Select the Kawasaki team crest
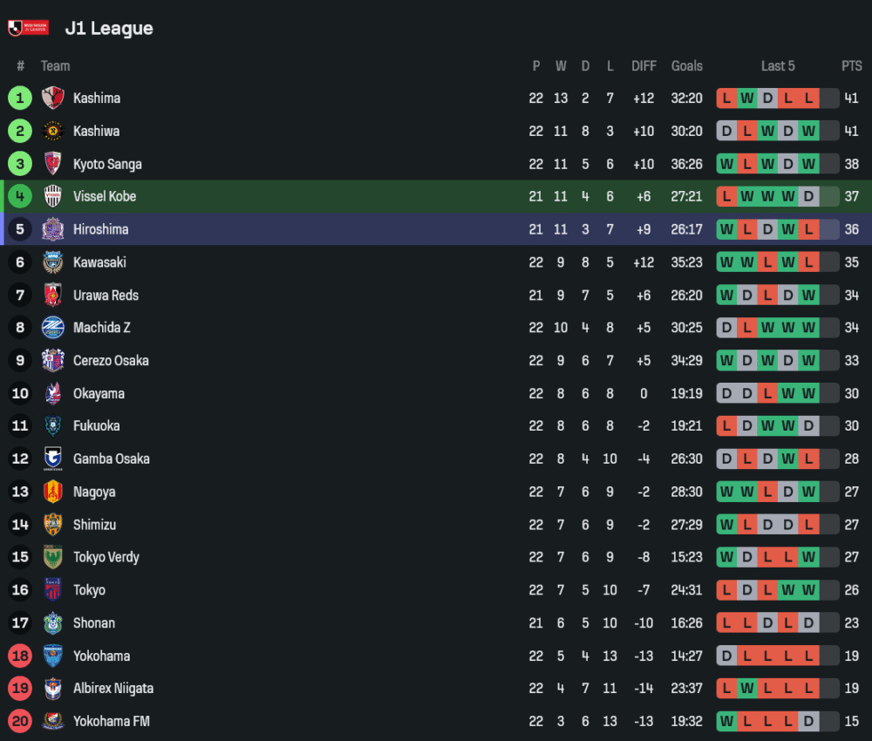 [x=53, y=262]
